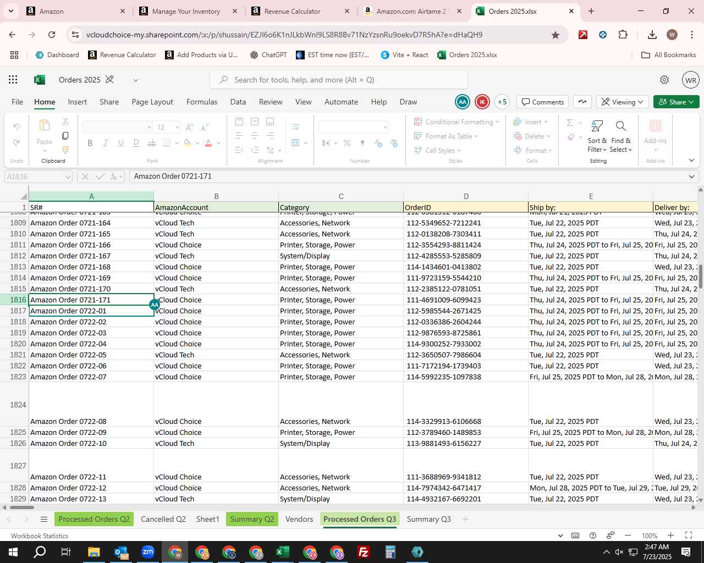This screenshot has height=563, width=704.
Task: Click the all sheets list icon
Action: click(44, 519)
